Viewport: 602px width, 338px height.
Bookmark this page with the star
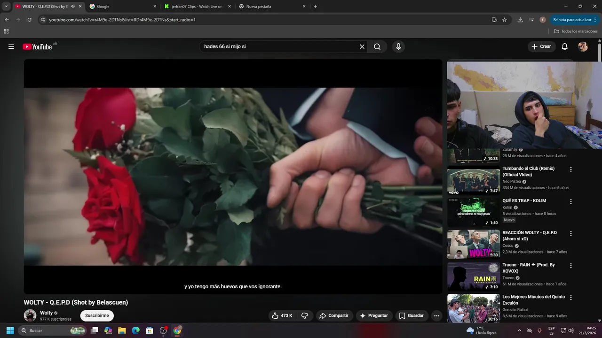click(x=505, y=20)
